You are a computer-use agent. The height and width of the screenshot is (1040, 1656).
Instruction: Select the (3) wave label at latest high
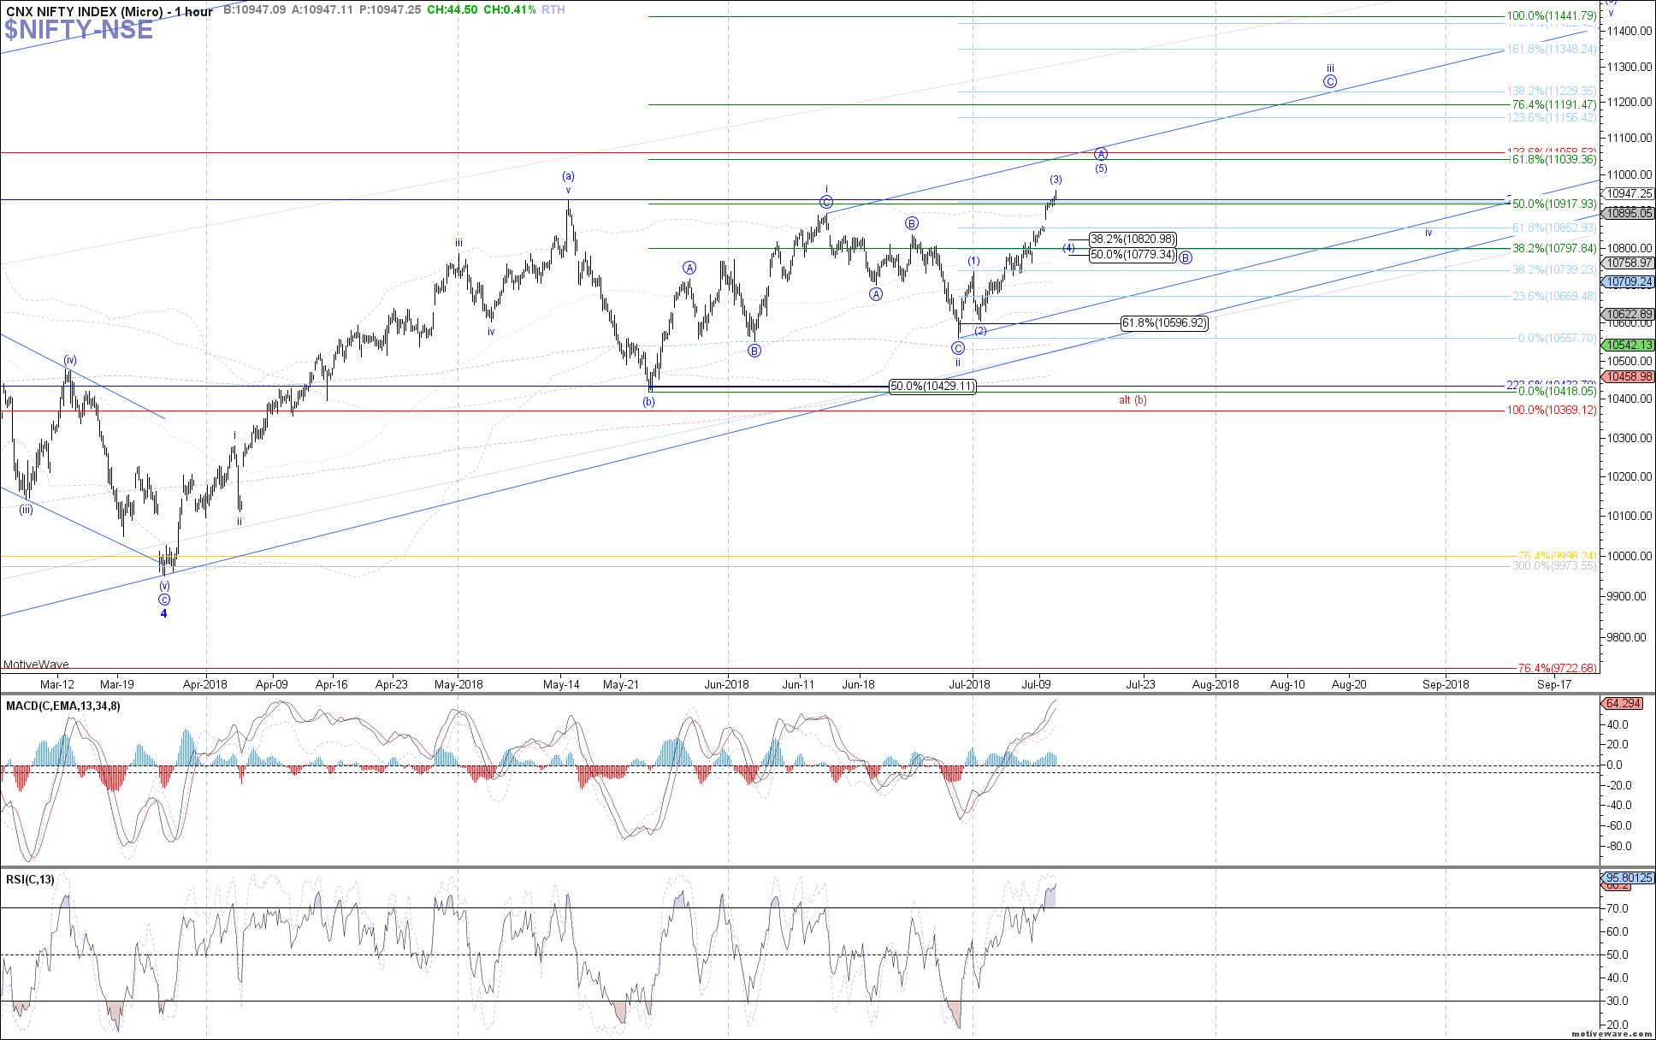(x=1056, y=180)
